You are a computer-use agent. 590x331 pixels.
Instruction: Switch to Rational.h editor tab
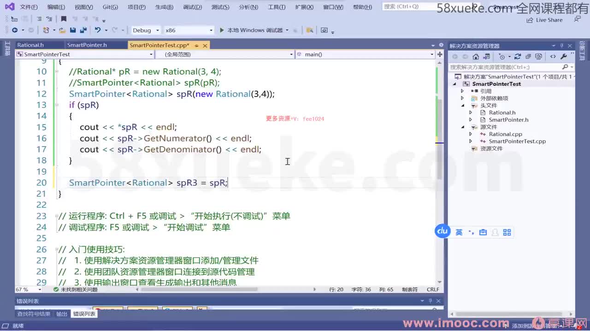30,45
